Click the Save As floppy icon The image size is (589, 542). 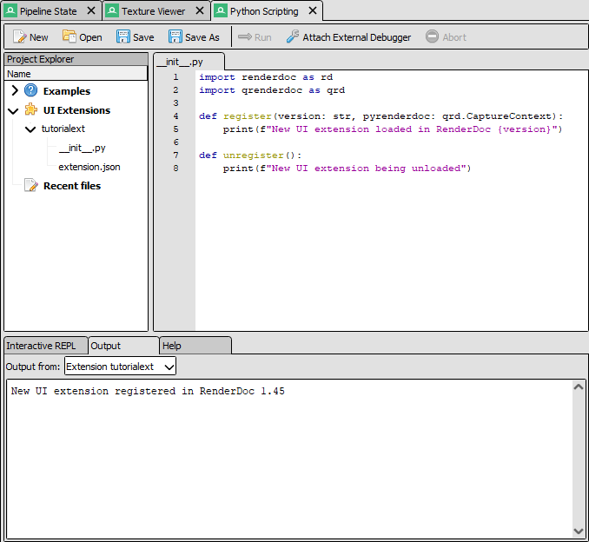coord(175,36)
